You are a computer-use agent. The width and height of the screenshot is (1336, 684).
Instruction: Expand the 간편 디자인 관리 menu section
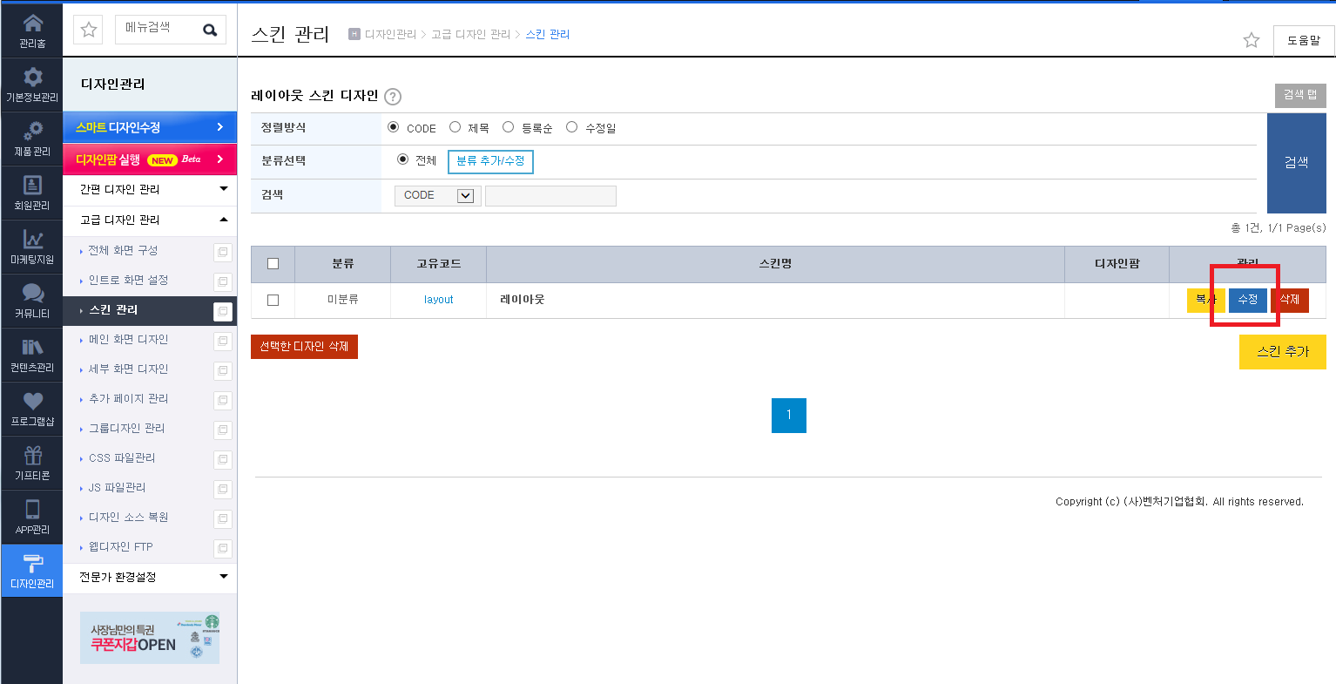pyautogui.click(x=150, y=189)
